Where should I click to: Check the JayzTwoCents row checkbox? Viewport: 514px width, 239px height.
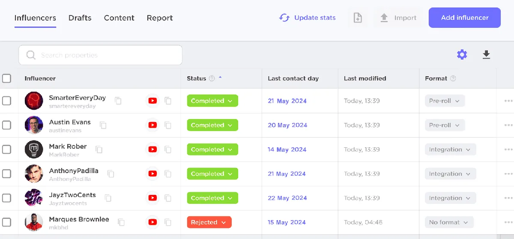point(6,198)
